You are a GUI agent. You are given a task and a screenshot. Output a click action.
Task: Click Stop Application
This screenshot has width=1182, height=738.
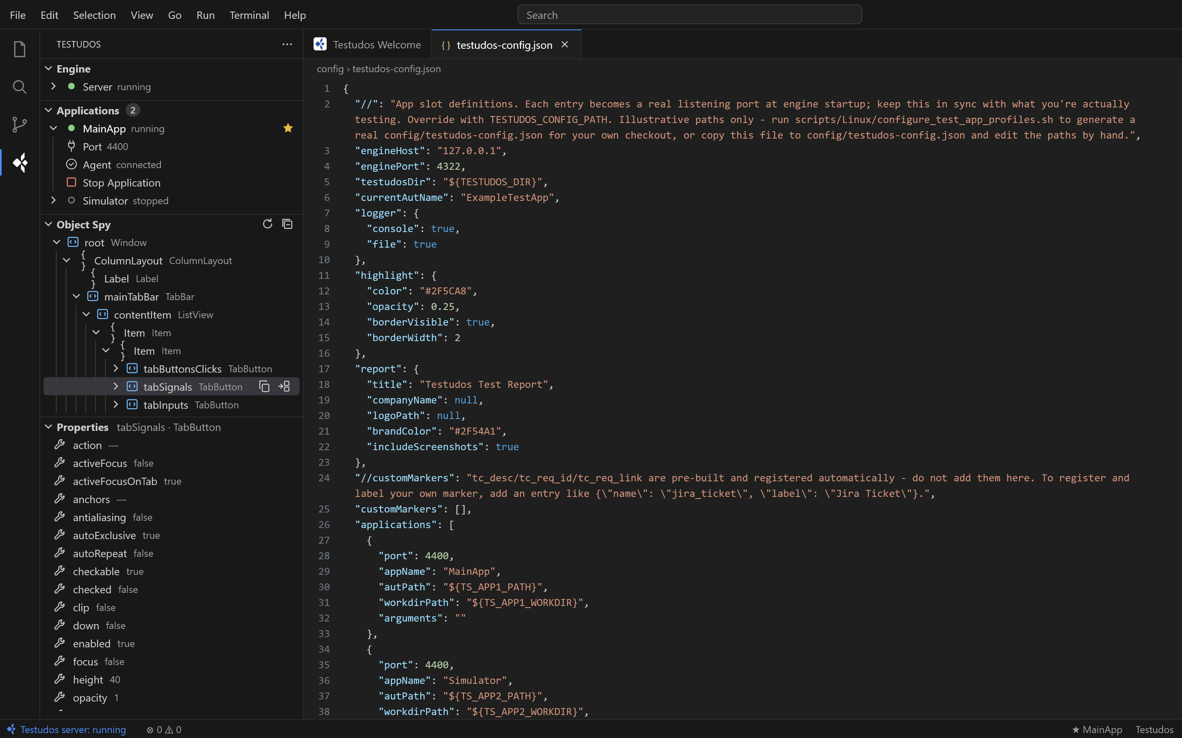click(121, 182)
